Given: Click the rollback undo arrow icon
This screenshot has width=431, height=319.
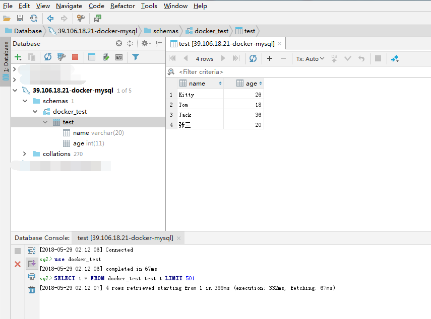Looking at the screenshot, I should (361, 58).
